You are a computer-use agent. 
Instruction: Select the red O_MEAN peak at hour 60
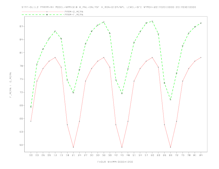point(152,57)
